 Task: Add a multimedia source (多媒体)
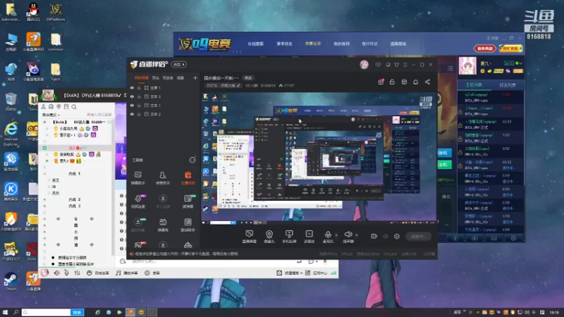(309, 237)
